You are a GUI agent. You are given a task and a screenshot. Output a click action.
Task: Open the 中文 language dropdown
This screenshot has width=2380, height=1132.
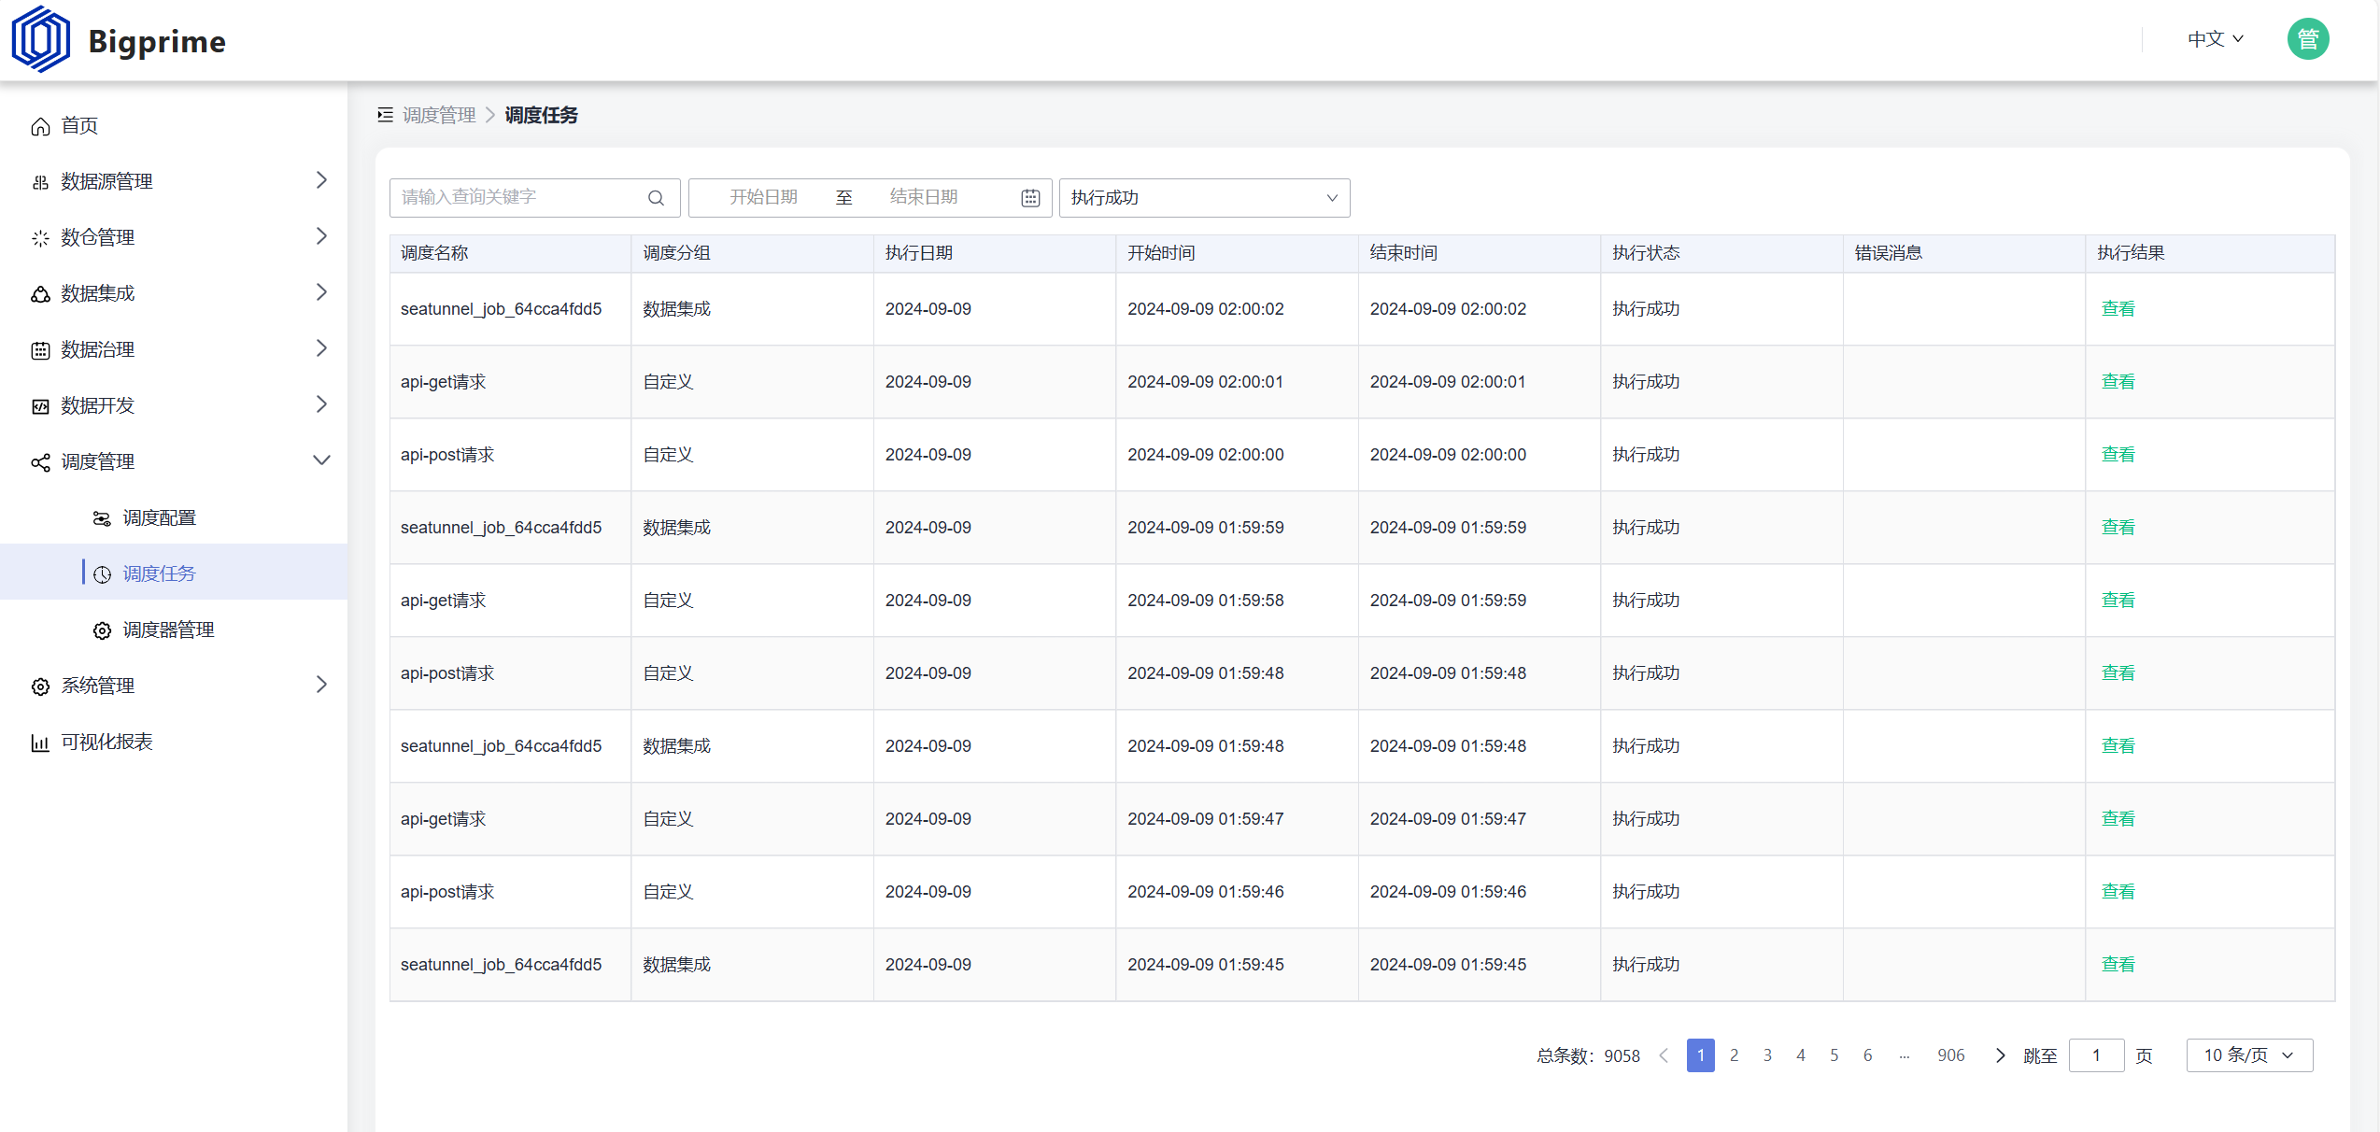2216,39
